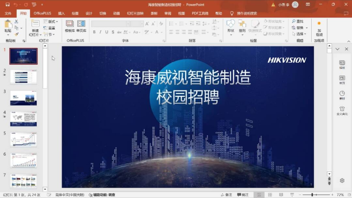This screenshot has height=198, width=352.
Task: Open the 全文美化 sidebar tool
Action: (342, 110)
